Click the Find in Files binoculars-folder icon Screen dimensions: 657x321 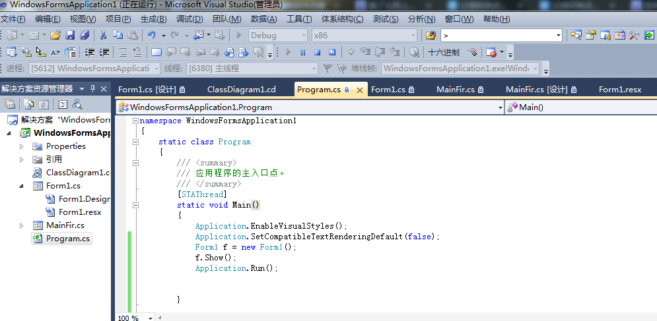pos(431,35)
